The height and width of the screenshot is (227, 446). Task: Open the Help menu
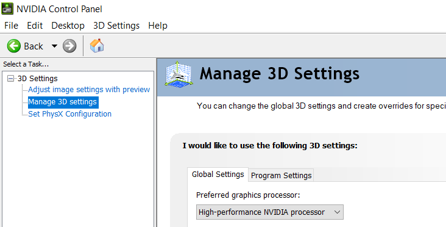158,26
